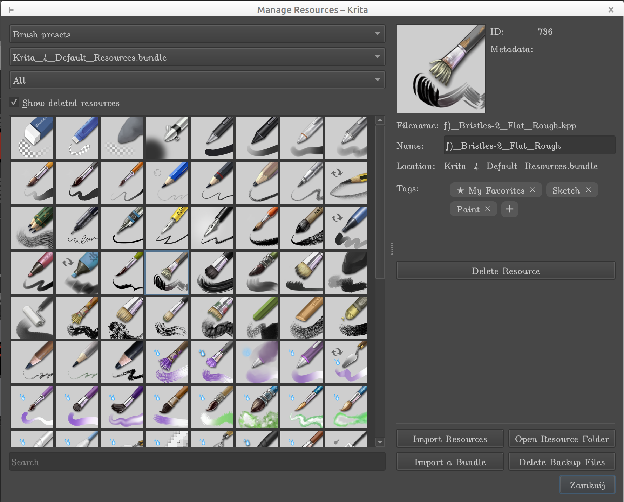Toggle Show deleted resources checkbox
Viewport: 624px width, 502px height.
[x=14, y=103]
